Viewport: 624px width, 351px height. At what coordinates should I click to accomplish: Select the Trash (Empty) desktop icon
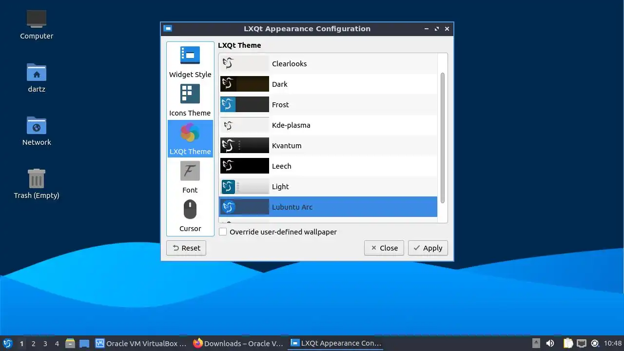click(x=37, y=184)
